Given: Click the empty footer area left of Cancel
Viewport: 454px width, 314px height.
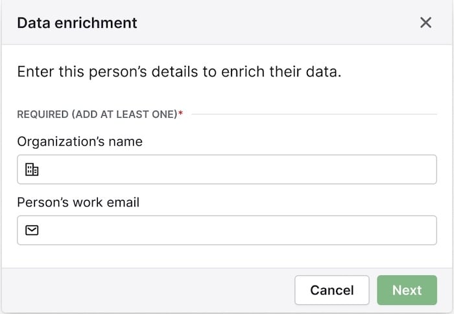Looking at the screenshot, I should [143, 290].
